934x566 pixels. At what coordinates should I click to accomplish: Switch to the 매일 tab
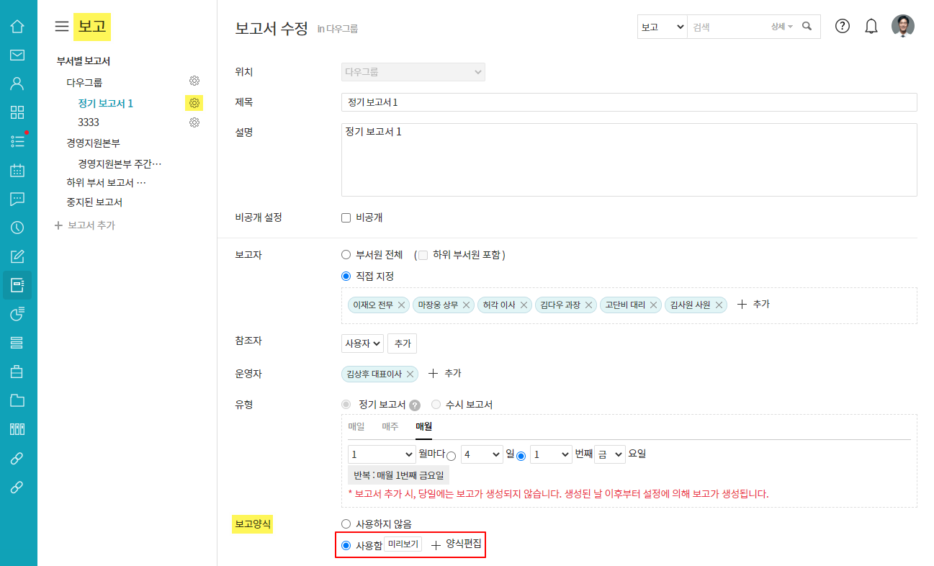point(356,426)
